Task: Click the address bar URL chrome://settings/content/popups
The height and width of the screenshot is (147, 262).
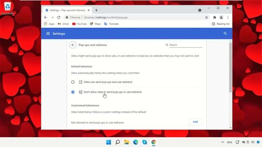Action: click(x=106, y=17)
